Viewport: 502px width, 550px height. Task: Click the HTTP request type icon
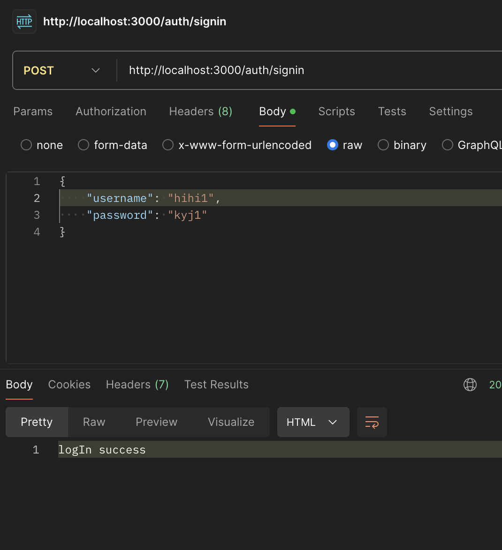tap(24, 22)
